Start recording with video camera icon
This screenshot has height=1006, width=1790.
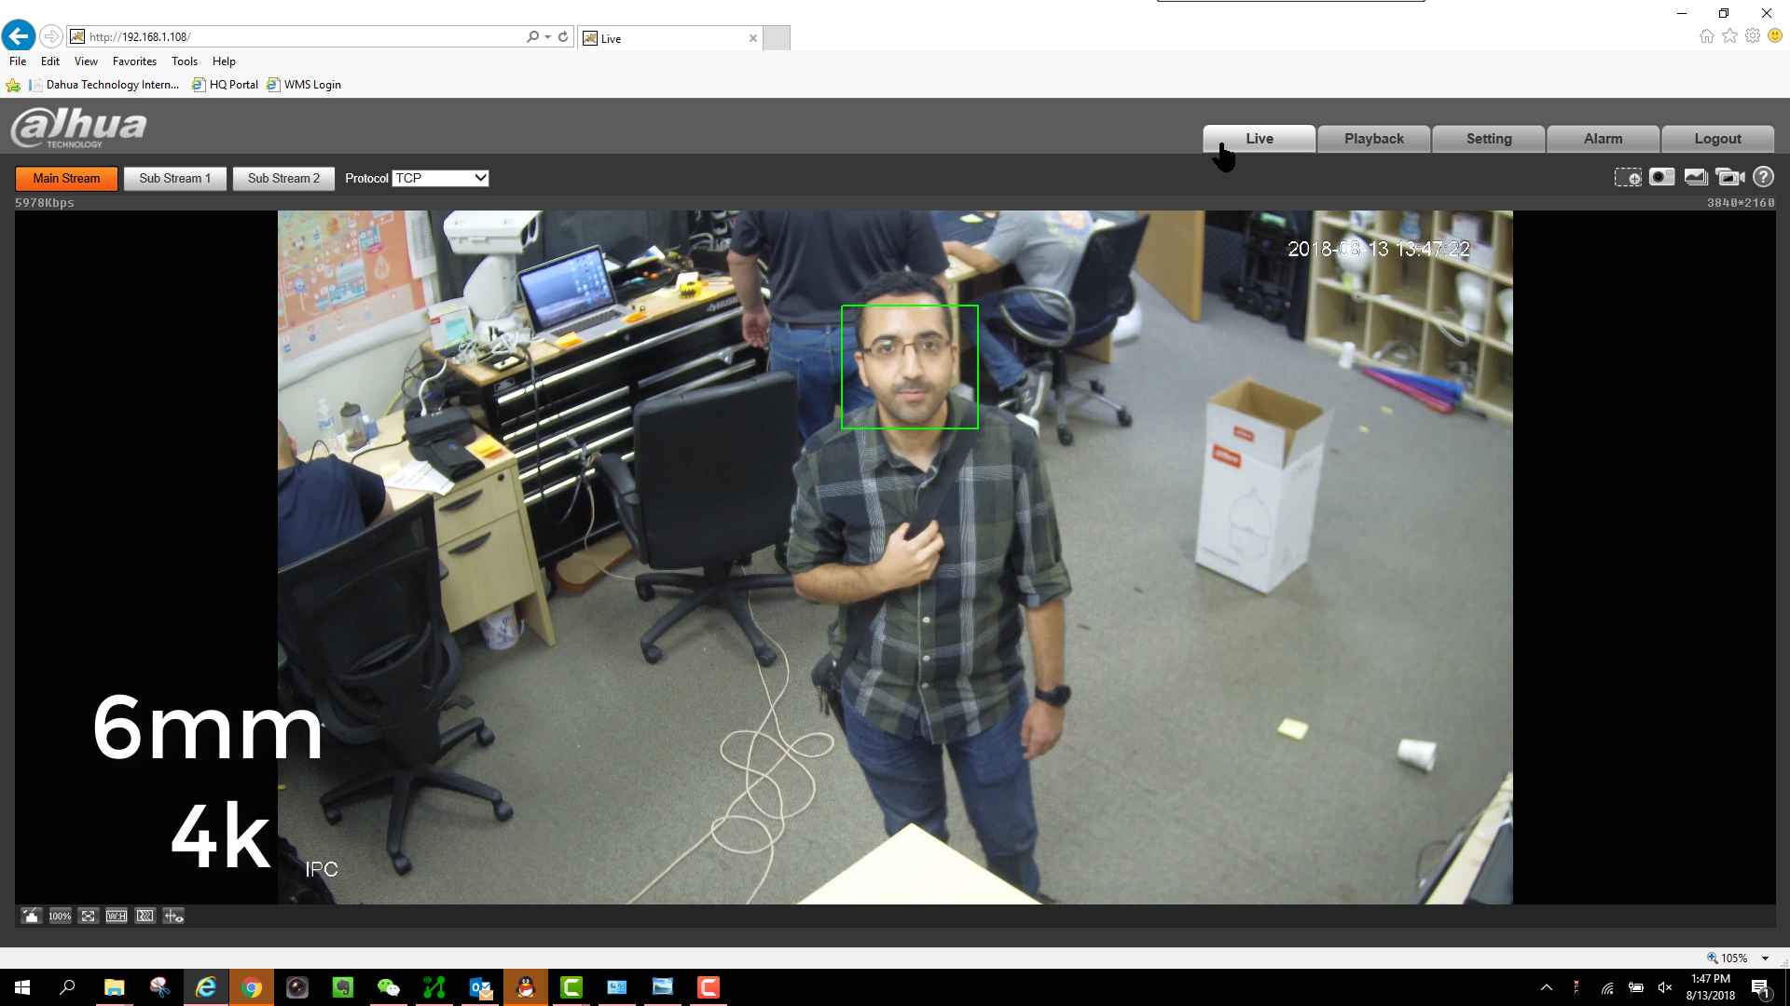(x=1729, y=177)
